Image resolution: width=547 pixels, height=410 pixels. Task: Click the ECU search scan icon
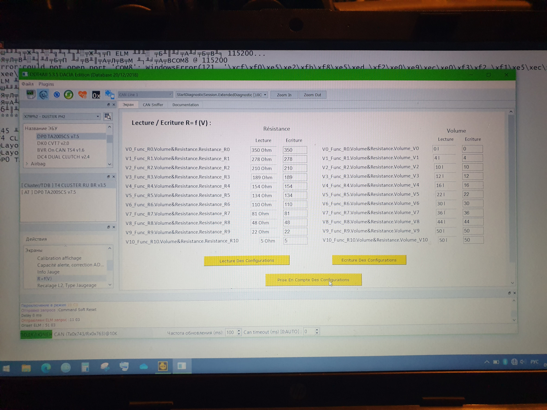coord(108,116)
